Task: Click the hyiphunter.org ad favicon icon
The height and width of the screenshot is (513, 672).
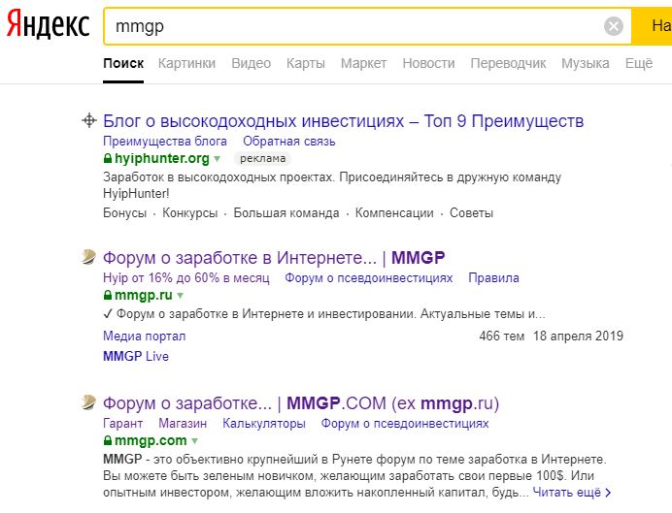Action: pos(88,121)
